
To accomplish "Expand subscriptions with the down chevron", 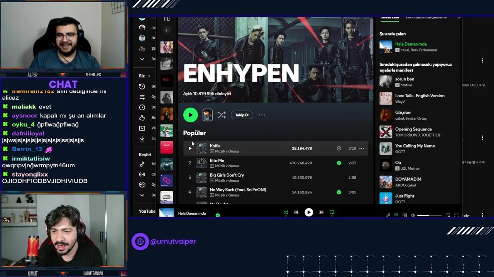I will (x=142, y=59).
